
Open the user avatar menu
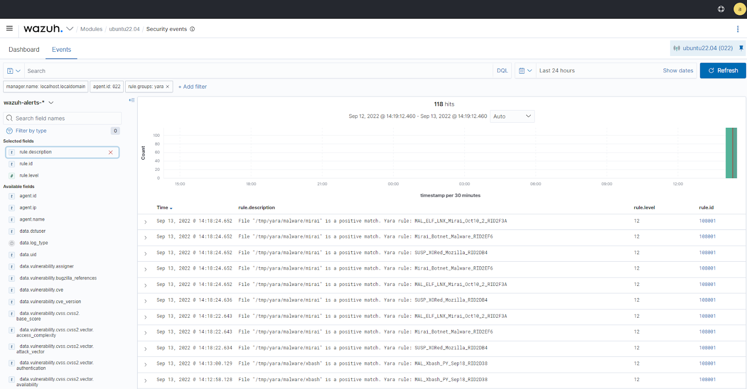740,9
